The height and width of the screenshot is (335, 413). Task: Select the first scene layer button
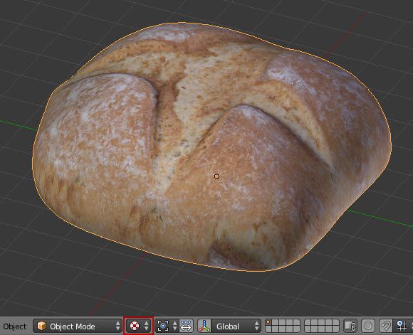[x=268, y=323]
